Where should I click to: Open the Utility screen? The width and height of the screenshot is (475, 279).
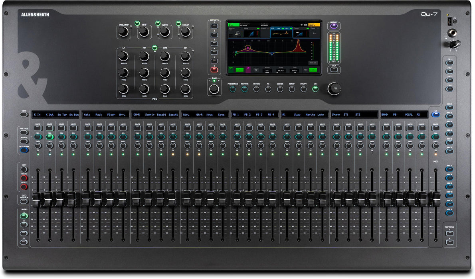[303, 89]
